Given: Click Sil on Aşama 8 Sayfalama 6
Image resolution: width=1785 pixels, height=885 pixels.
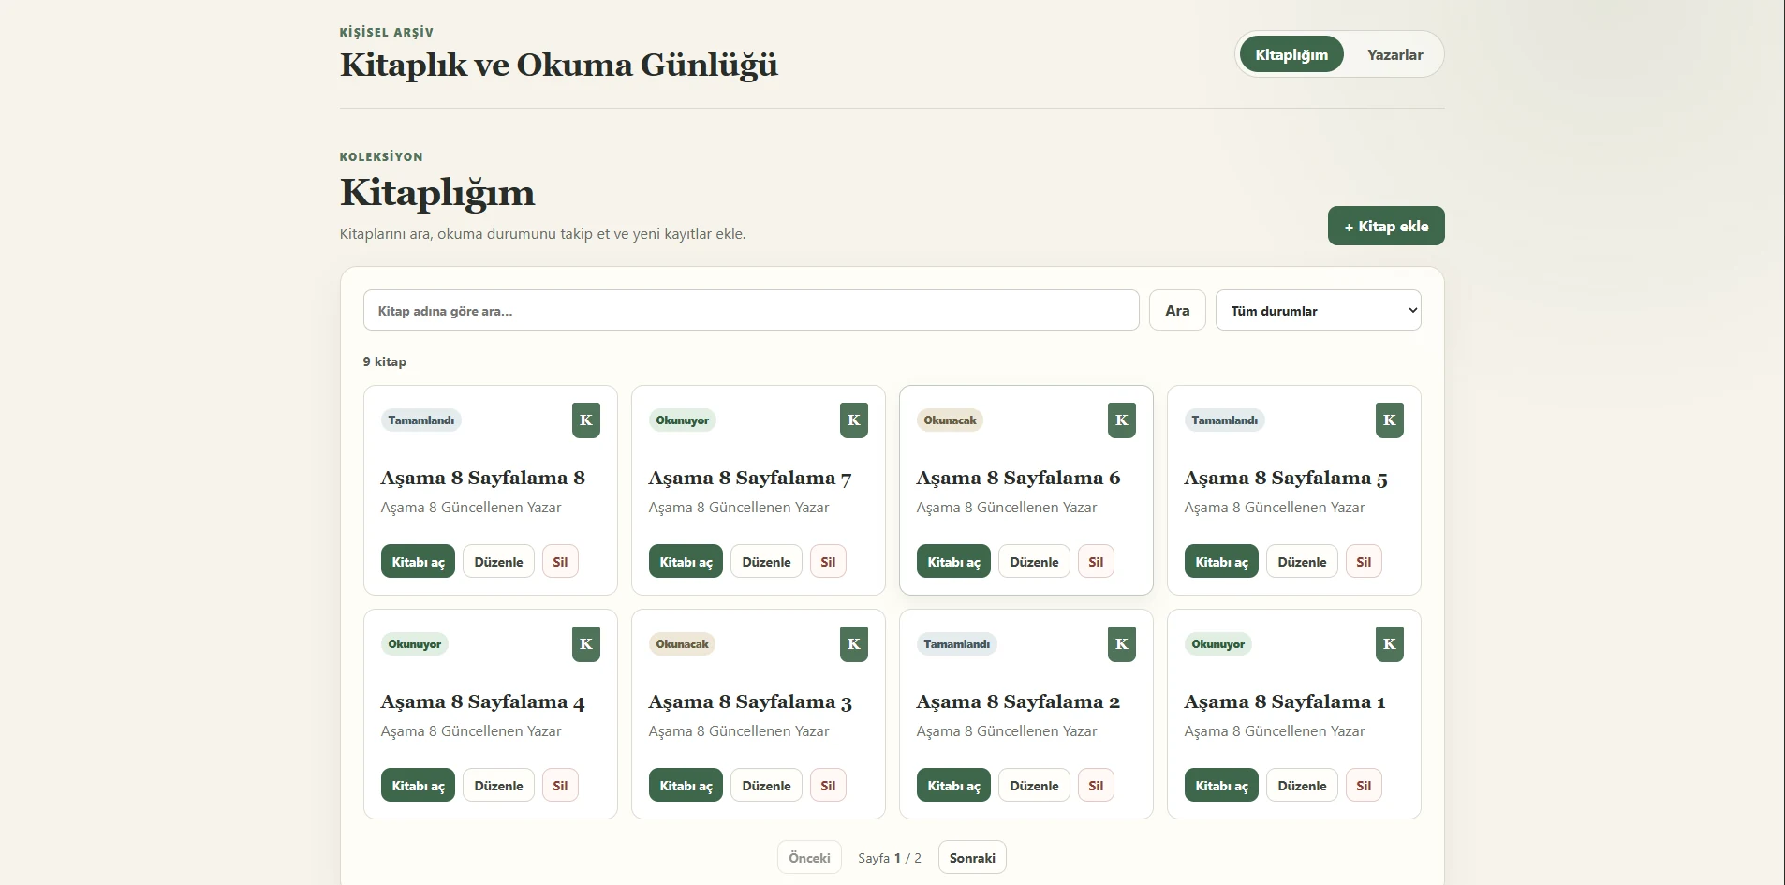Looking at the screenshot, I should pos(1096,562).
